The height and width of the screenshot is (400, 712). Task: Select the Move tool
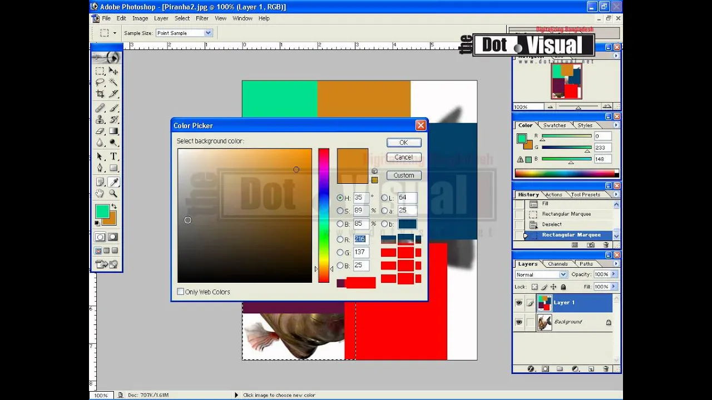pyautogui.click(x=113, y=71)
